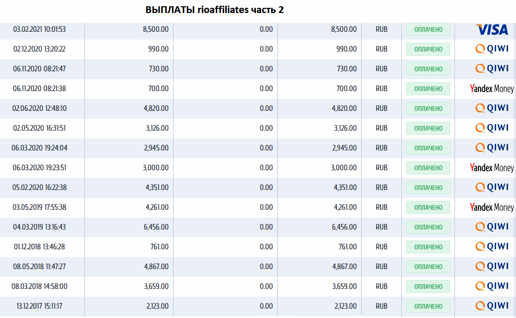Select the date 03.02.2021 10:01:53
Viewport: 516px width, 318px height.
pos(39,29)
